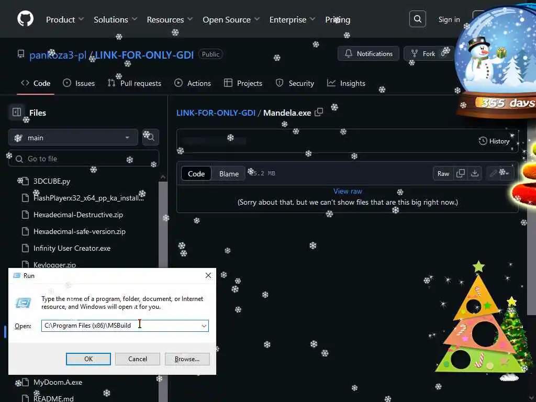Click the repository icon before pankoza3-pl

point(21,54)
